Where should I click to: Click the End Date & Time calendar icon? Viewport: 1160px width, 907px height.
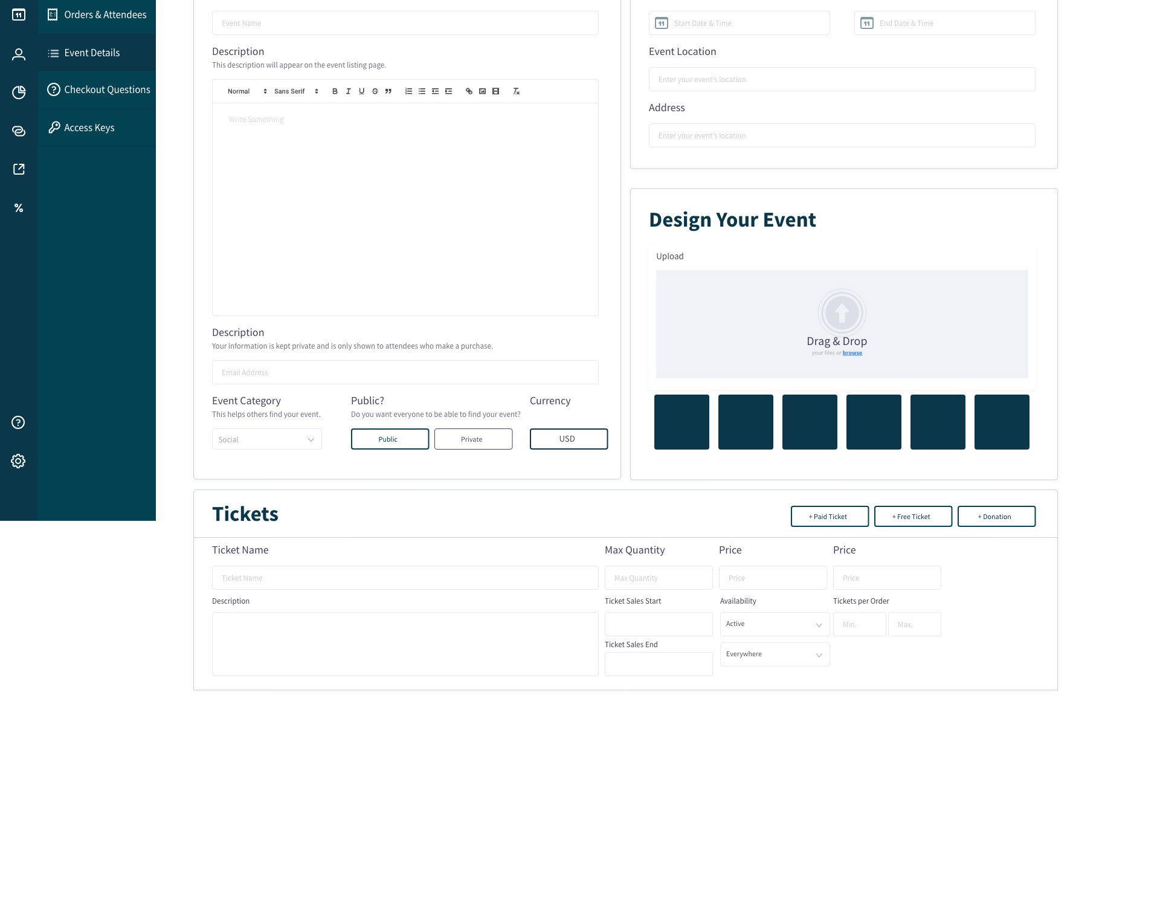pyautogui.click(x=867, y=23)
